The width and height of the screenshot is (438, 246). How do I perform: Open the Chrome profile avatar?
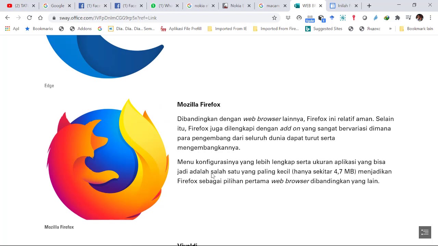[420, 18]
